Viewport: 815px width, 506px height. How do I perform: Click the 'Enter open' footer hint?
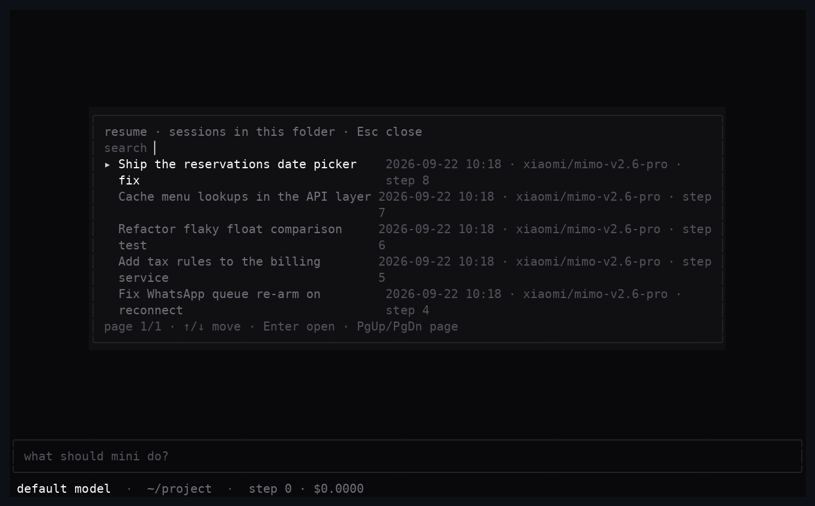pyautogui.click(x=299, y=326)
